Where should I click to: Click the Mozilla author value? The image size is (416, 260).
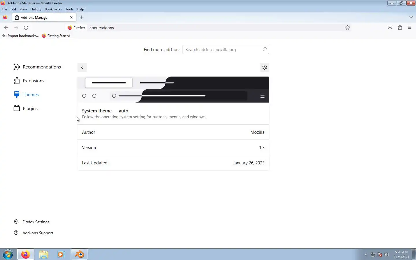coord(257,132)
